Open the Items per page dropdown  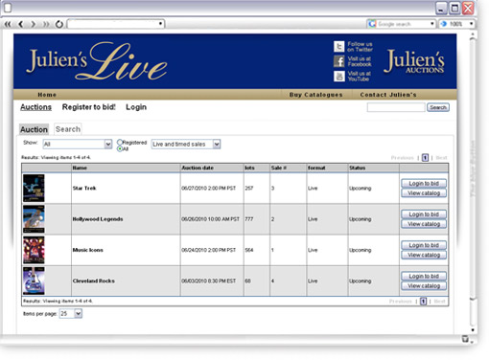[x=71, y=314]
